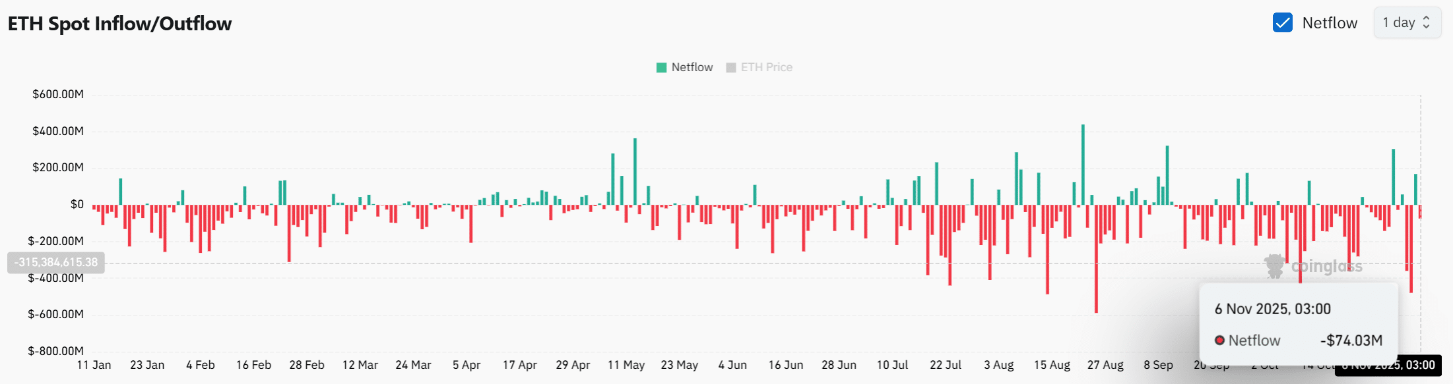Screen dimensions: 1453x384
Task: Click the $600.00M y-axis label
Action: pyautogui.click(x=58, y=94)
